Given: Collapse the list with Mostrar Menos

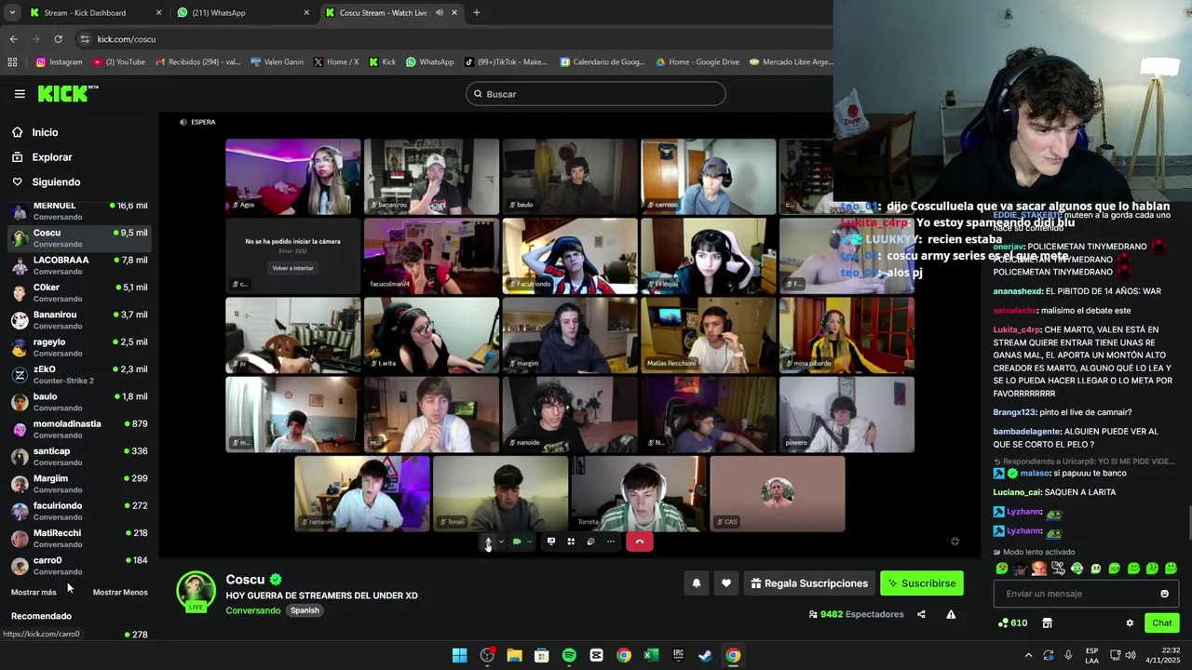Looking at the screenshot, I should pos(120,593).
